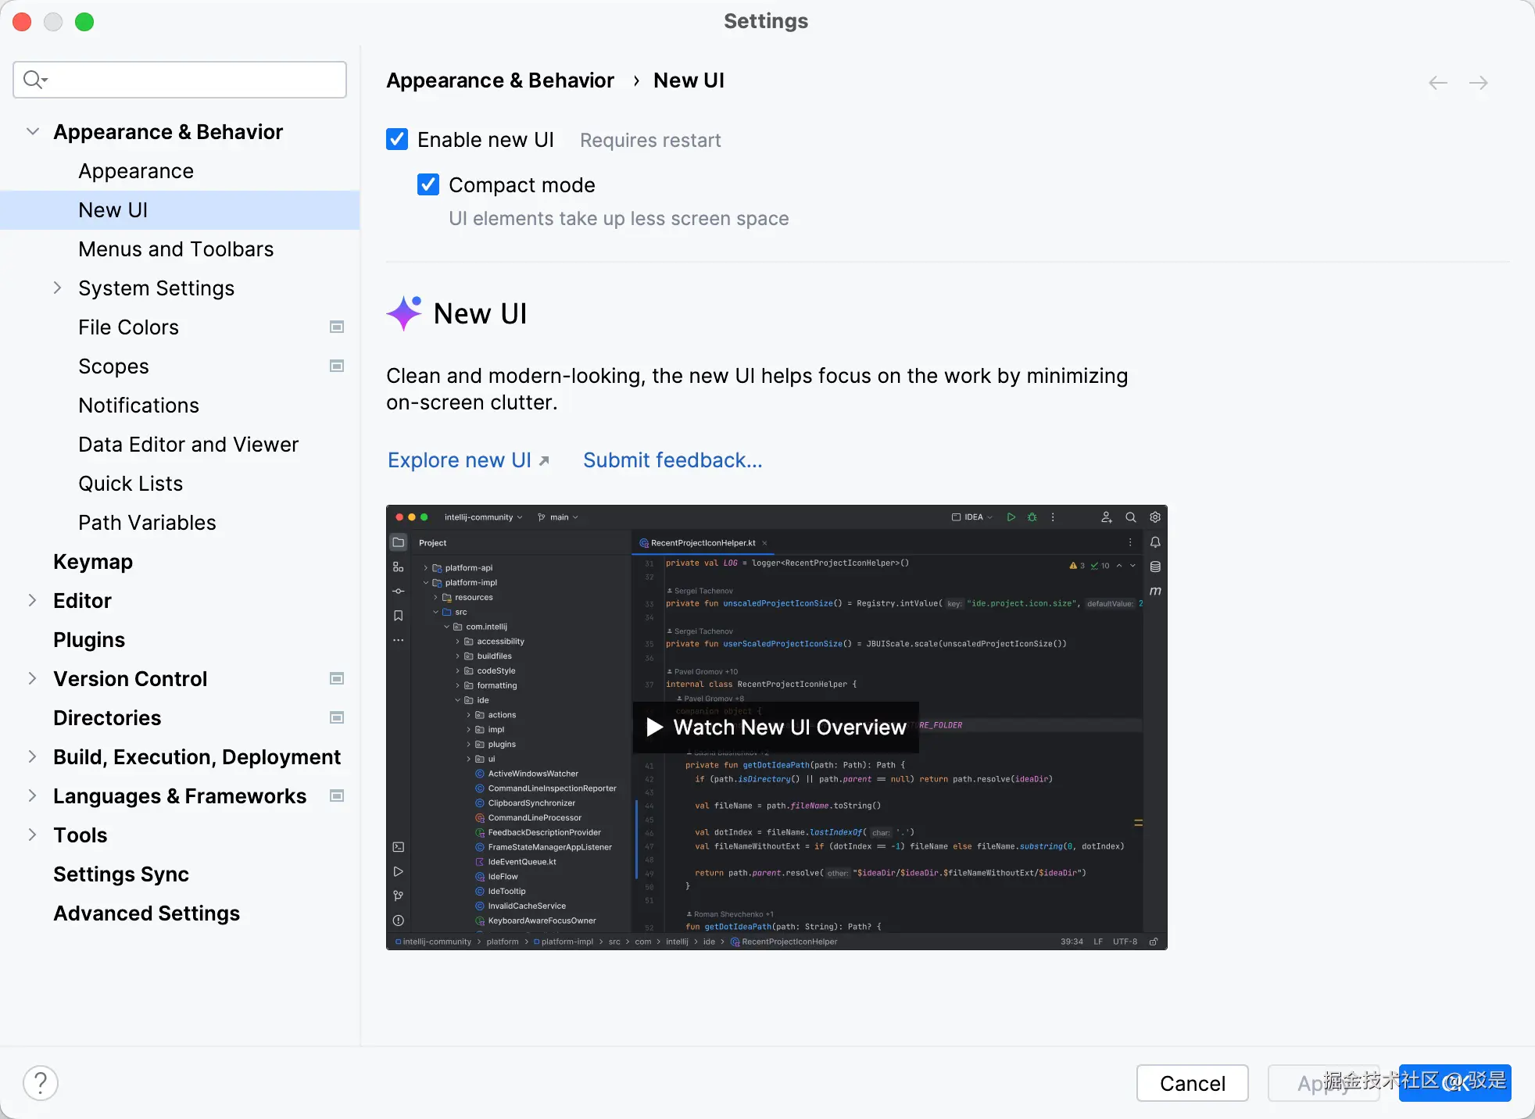Expand the System Settings node
The height and width of the screenshot is (1119, 1535).
(57, 288)
